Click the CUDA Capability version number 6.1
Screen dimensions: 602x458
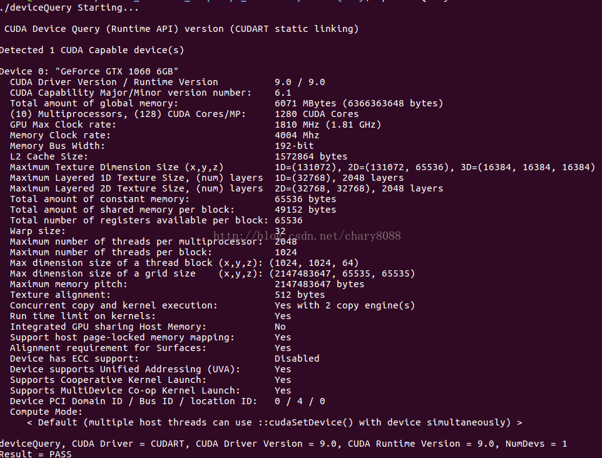[283, 93]
